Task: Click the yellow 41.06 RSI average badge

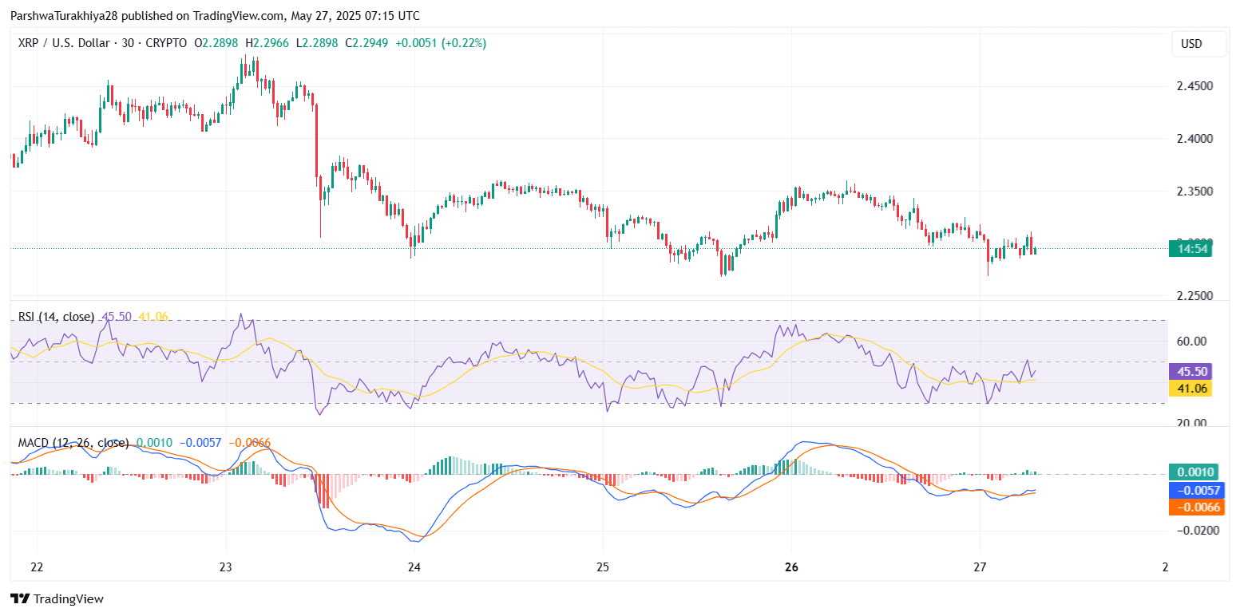Action: click(x=1190, y=389)
